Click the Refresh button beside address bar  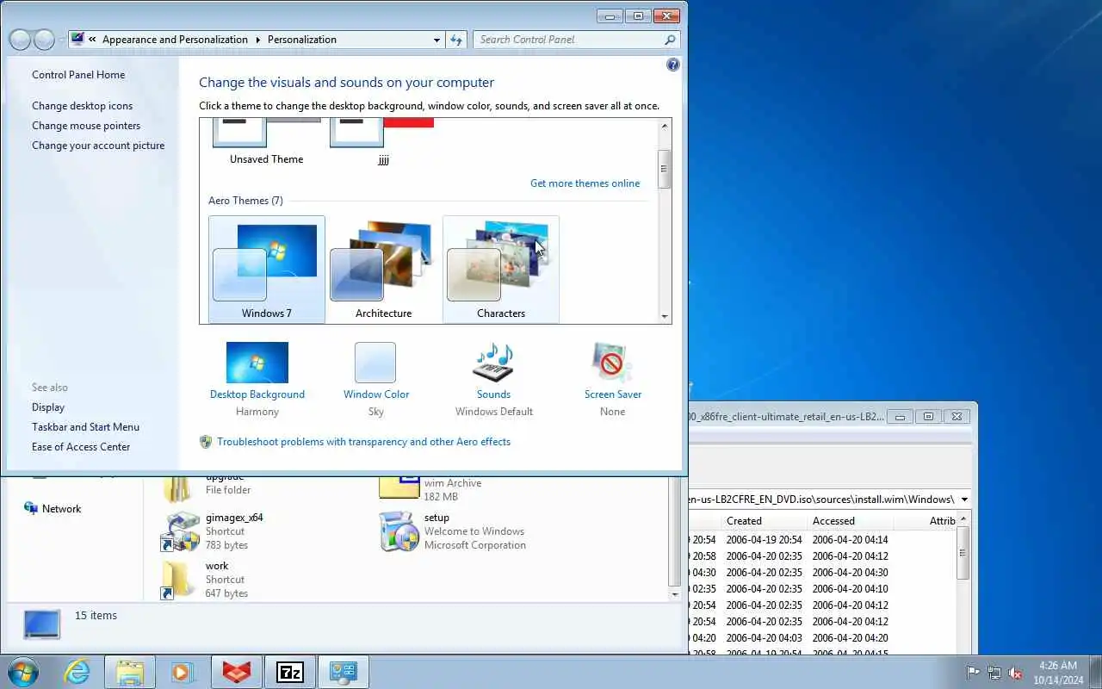click(x=457, y=40)
